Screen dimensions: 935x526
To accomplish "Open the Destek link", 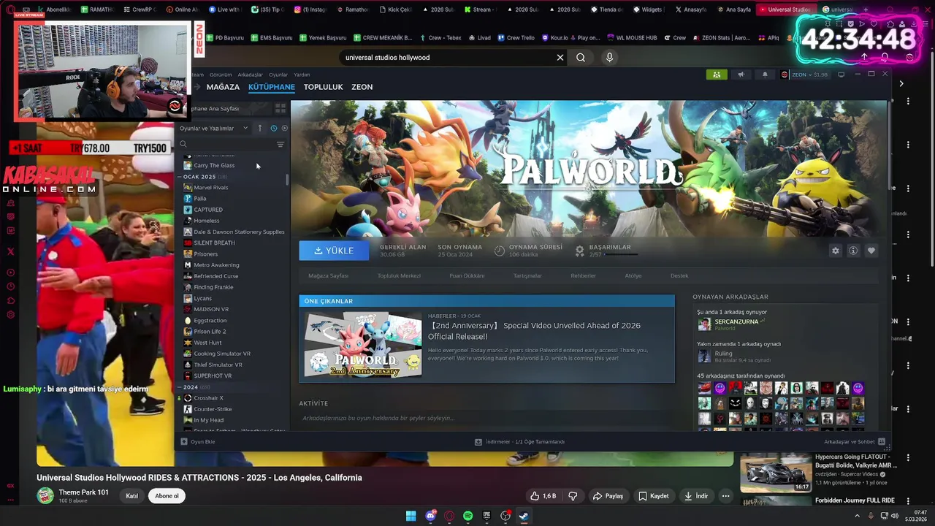I will tap(679, 275).
